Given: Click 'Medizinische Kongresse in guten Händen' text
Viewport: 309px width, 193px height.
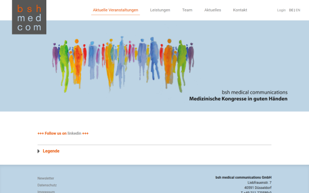Looking at the screenshot, I should click(238, 99).
